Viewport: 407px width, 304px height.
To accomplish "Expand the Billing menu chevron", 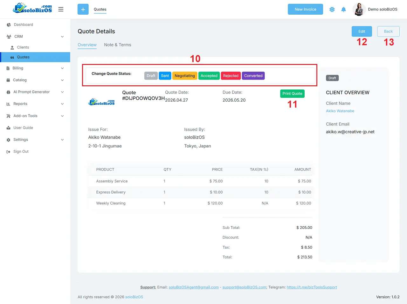I will coord(62,68).
